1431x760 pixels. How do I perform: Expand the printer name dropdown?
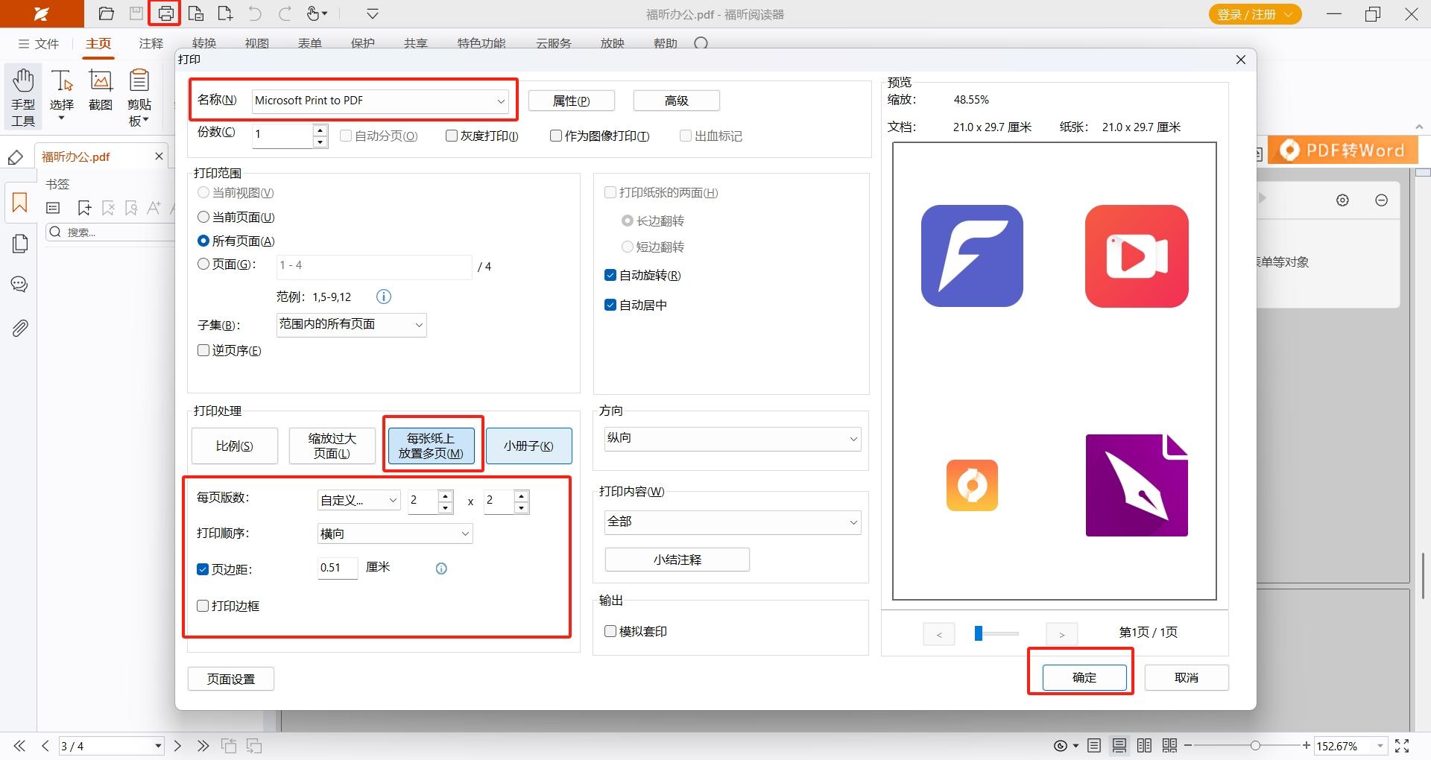click(380, 101)
